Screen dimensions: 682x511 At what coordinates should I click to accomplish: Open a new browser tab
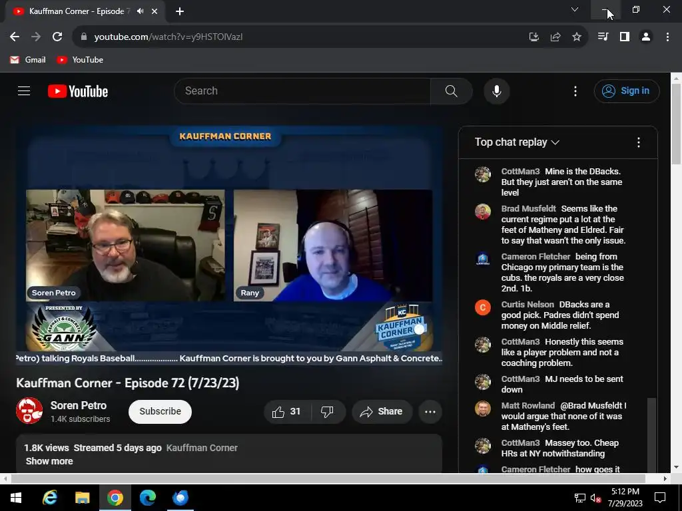(x=180, y=11)
